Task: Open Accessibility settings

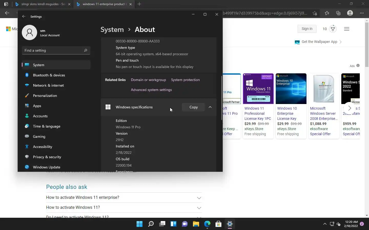Action: coord(56,147)
